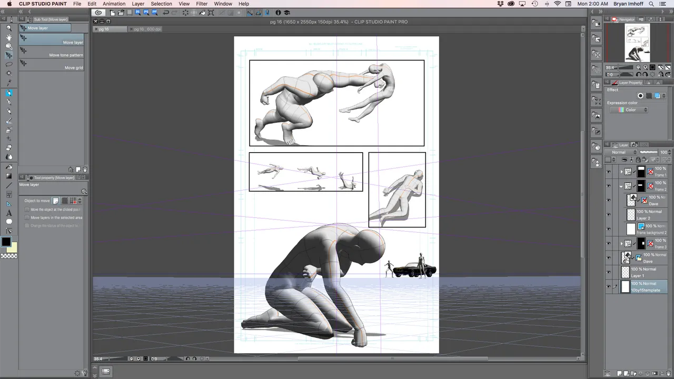The image size is (674, 379).
Task: Open the Clip Studio launcher icon
Action: coord(98,12)
